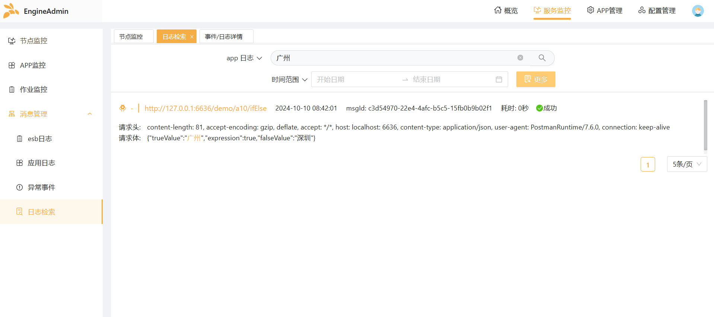Switch to the 节点监控 tab
Viewport: 714px width, 317px height.
click(134, 36)
